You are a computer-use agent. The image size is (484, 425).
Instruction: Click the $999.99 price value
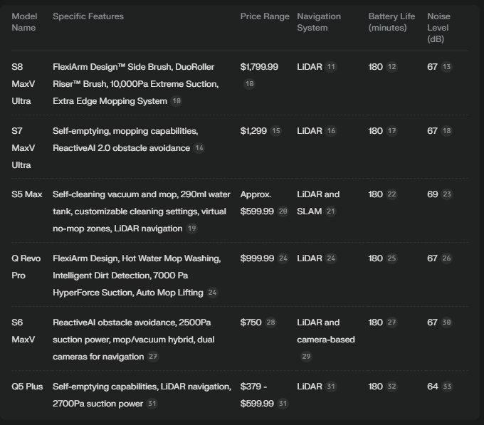coord(257,258)
